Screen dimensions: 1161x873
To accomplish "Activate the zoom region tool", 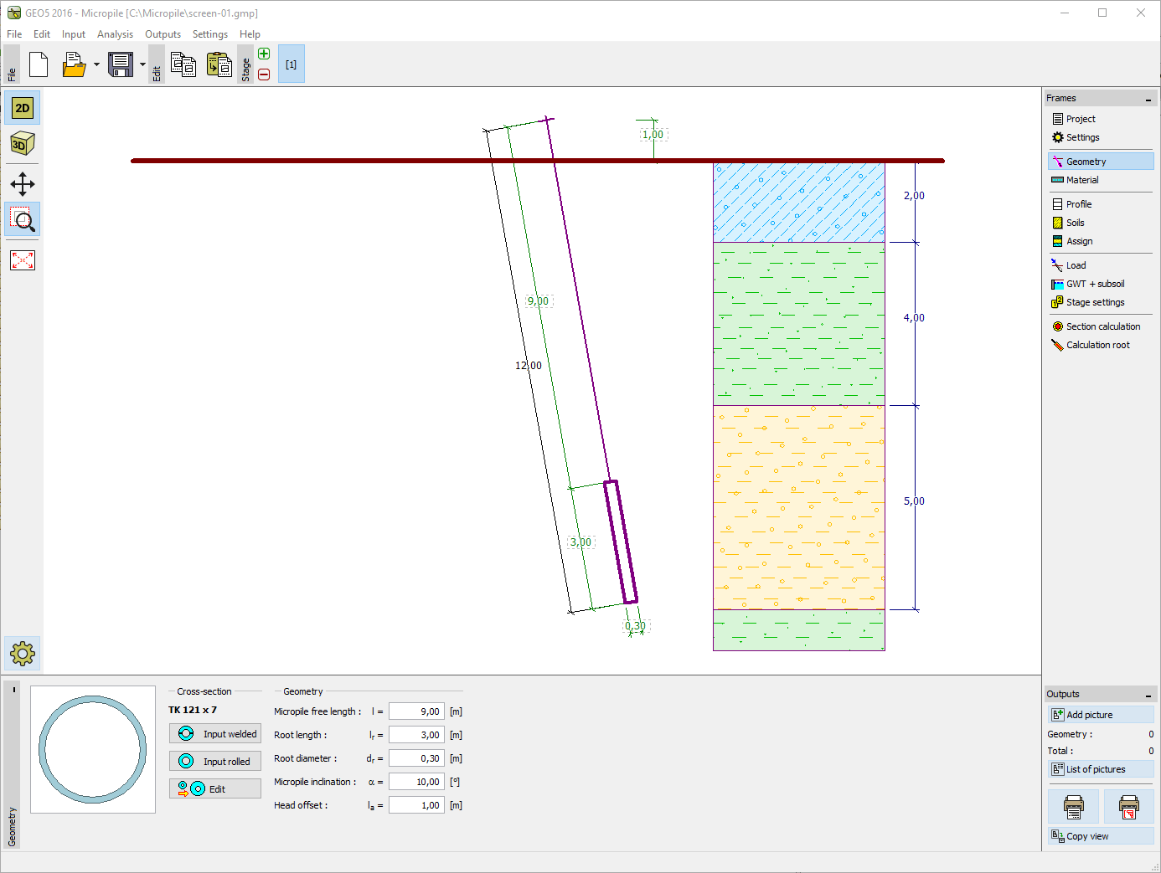I will (x=23, y=220).
